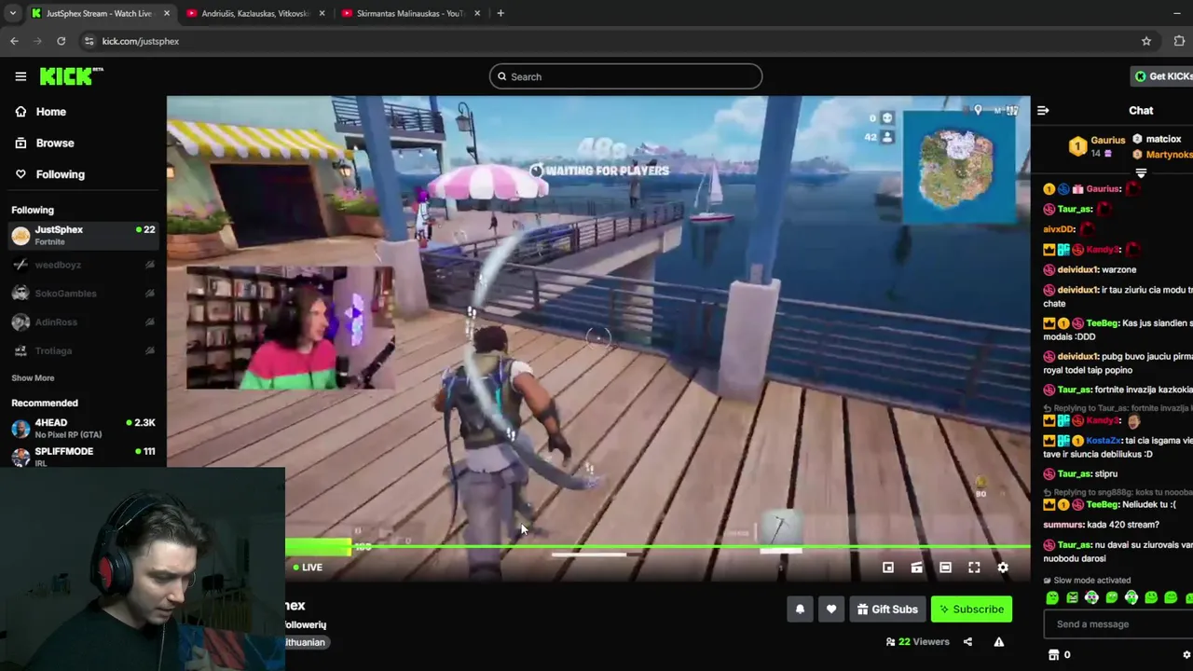Viewport: 1193px width, 671px height.
Task: Go back in browser history
Action: (x=14, y=41)
